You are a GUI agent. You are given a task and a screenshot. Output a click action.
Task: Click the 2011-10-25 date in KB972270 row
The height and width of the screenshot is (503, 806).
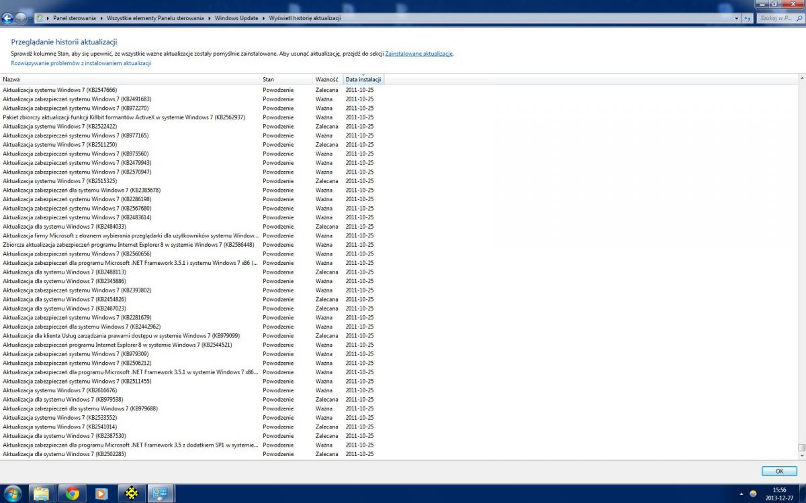pyautogui.click(x=360, y=108)
